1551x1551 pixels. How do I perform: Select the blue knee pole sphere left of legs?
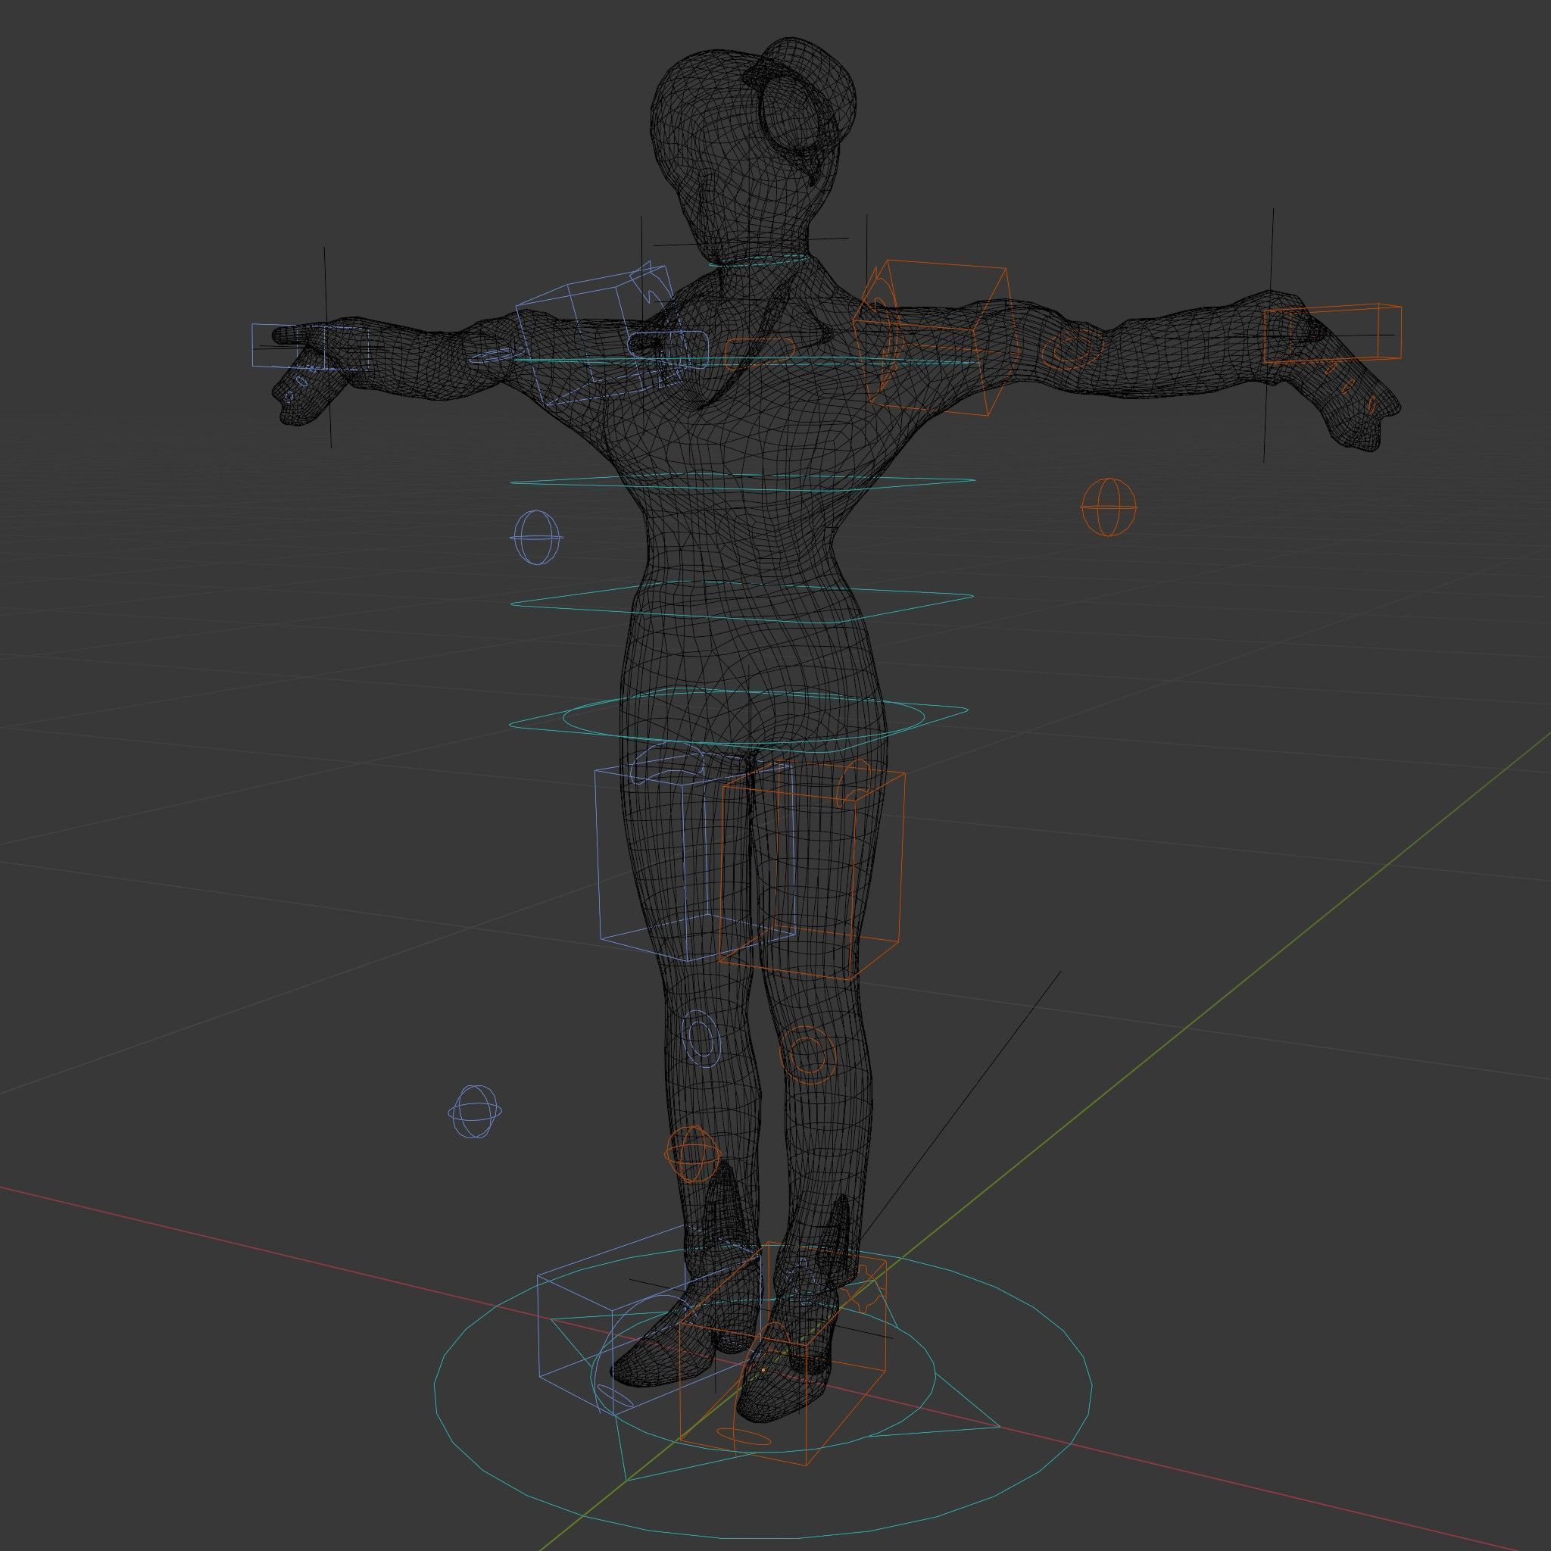coord(476,1112)
